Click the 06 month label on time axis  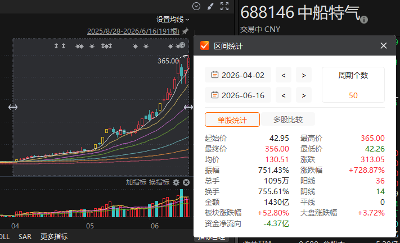155,226
